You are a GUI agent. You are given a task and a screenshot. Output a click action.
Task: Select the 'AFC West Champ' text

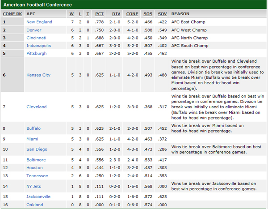click(x=189, y=30)
